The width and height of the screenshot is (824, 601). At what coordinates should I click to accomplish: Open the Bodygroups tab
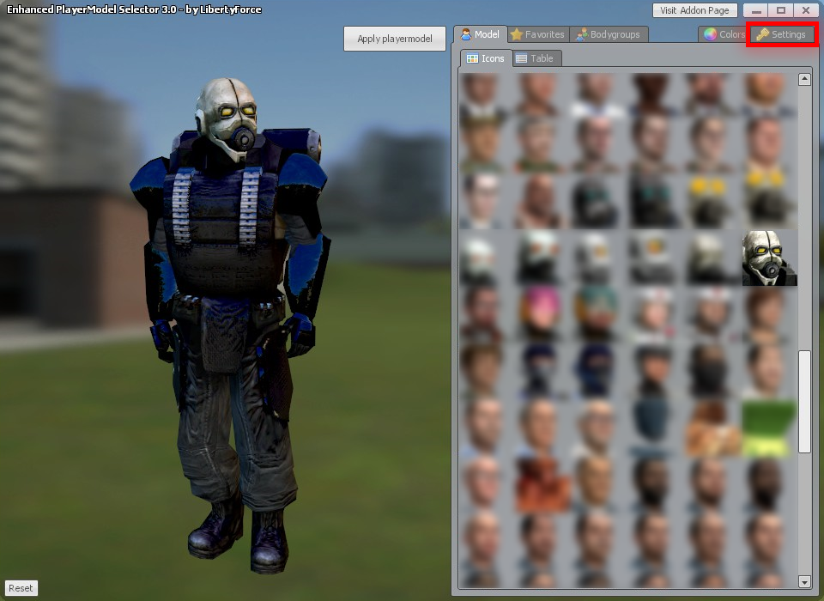coord(609,34)
